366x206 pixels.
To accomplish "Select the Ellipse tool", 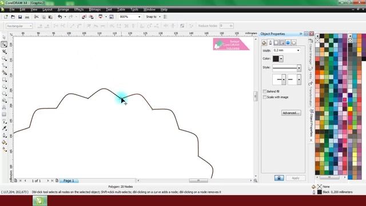I will pos(4,86).
